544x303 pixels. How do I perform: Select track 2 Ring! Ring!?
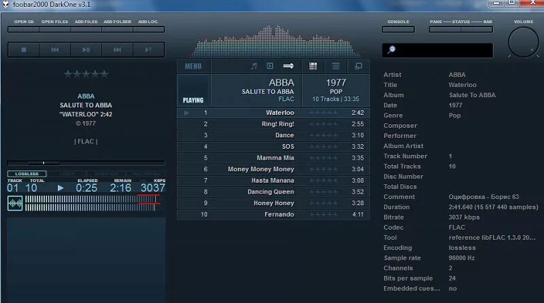tap(273, 124)
